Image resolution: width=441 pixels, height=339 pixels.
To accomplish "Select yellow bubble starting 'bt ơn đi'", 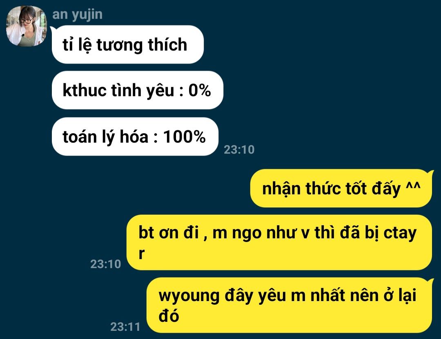I will click(279, 242).
